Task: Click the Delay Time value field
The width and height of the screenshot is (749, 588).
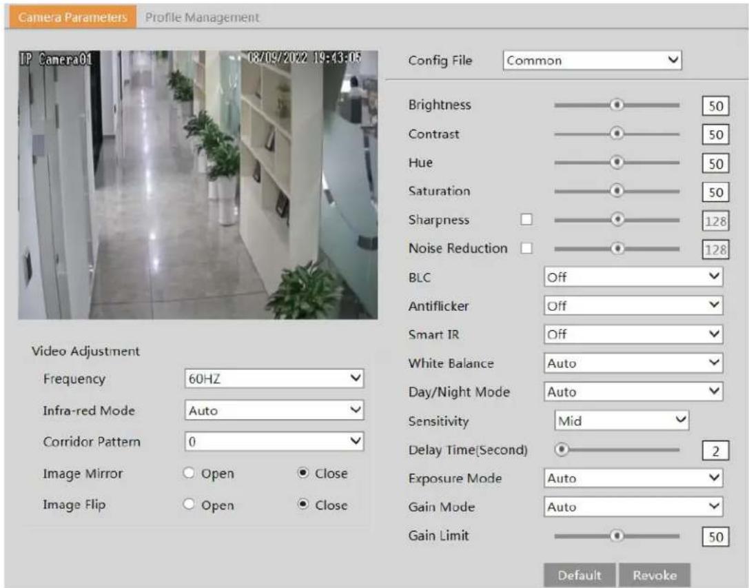Action: (x=715, y=451)
